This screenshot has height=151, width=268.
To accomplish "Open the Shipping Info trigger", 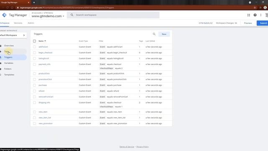I will click(x=44, y=103).
